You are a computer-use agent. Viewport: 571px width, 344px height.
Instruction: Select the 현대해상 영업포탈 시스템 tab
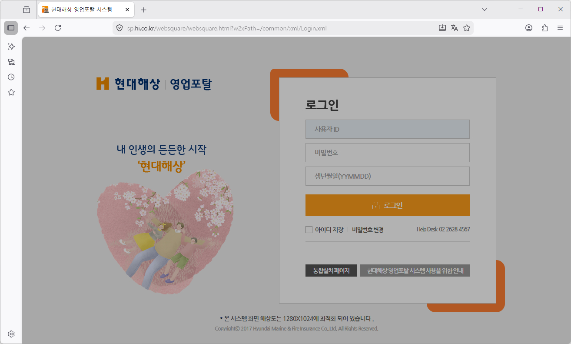[86, 10]
